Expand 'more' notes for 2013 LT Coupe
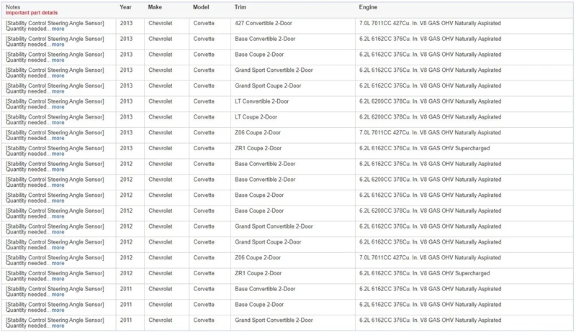Image resolution: width=576 pixels, height=332 pixels. click(58, 123)
